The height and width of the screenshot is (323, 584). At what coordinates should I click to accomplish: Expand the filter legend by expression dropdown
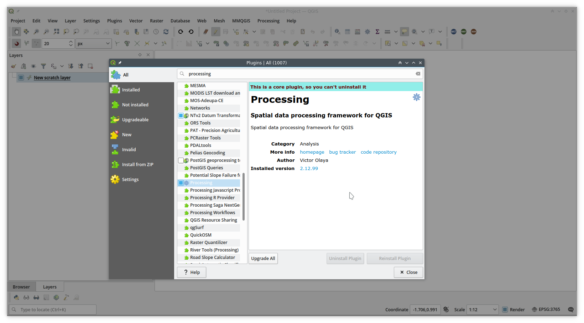pos(62,66)
